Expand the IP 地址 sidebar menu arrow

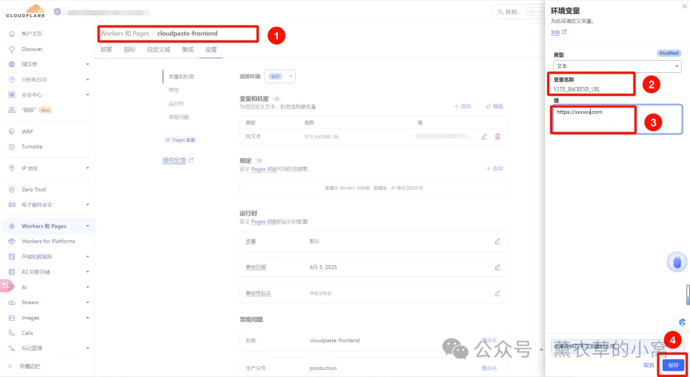pos(88,168)
